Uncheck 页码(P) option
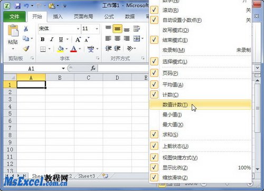 (154, 73)
